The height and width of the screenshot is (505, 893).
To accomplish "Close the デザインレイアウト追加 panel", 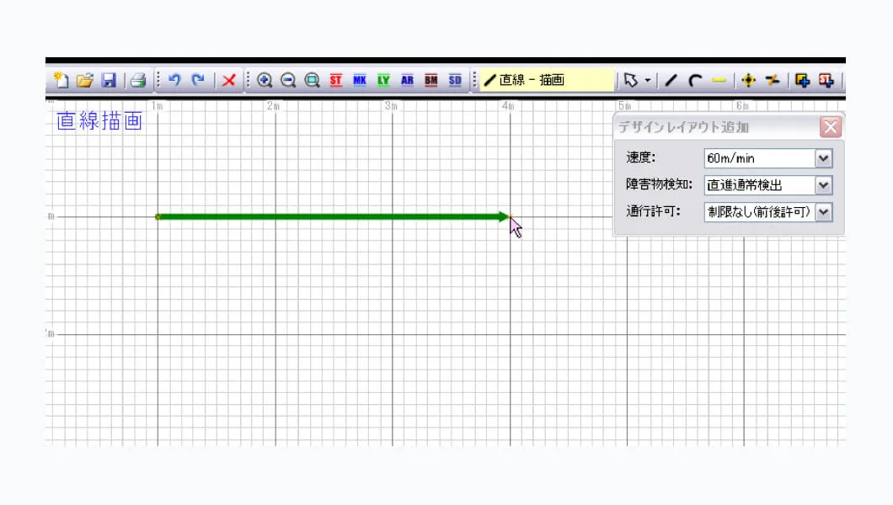I will point(830,127).
